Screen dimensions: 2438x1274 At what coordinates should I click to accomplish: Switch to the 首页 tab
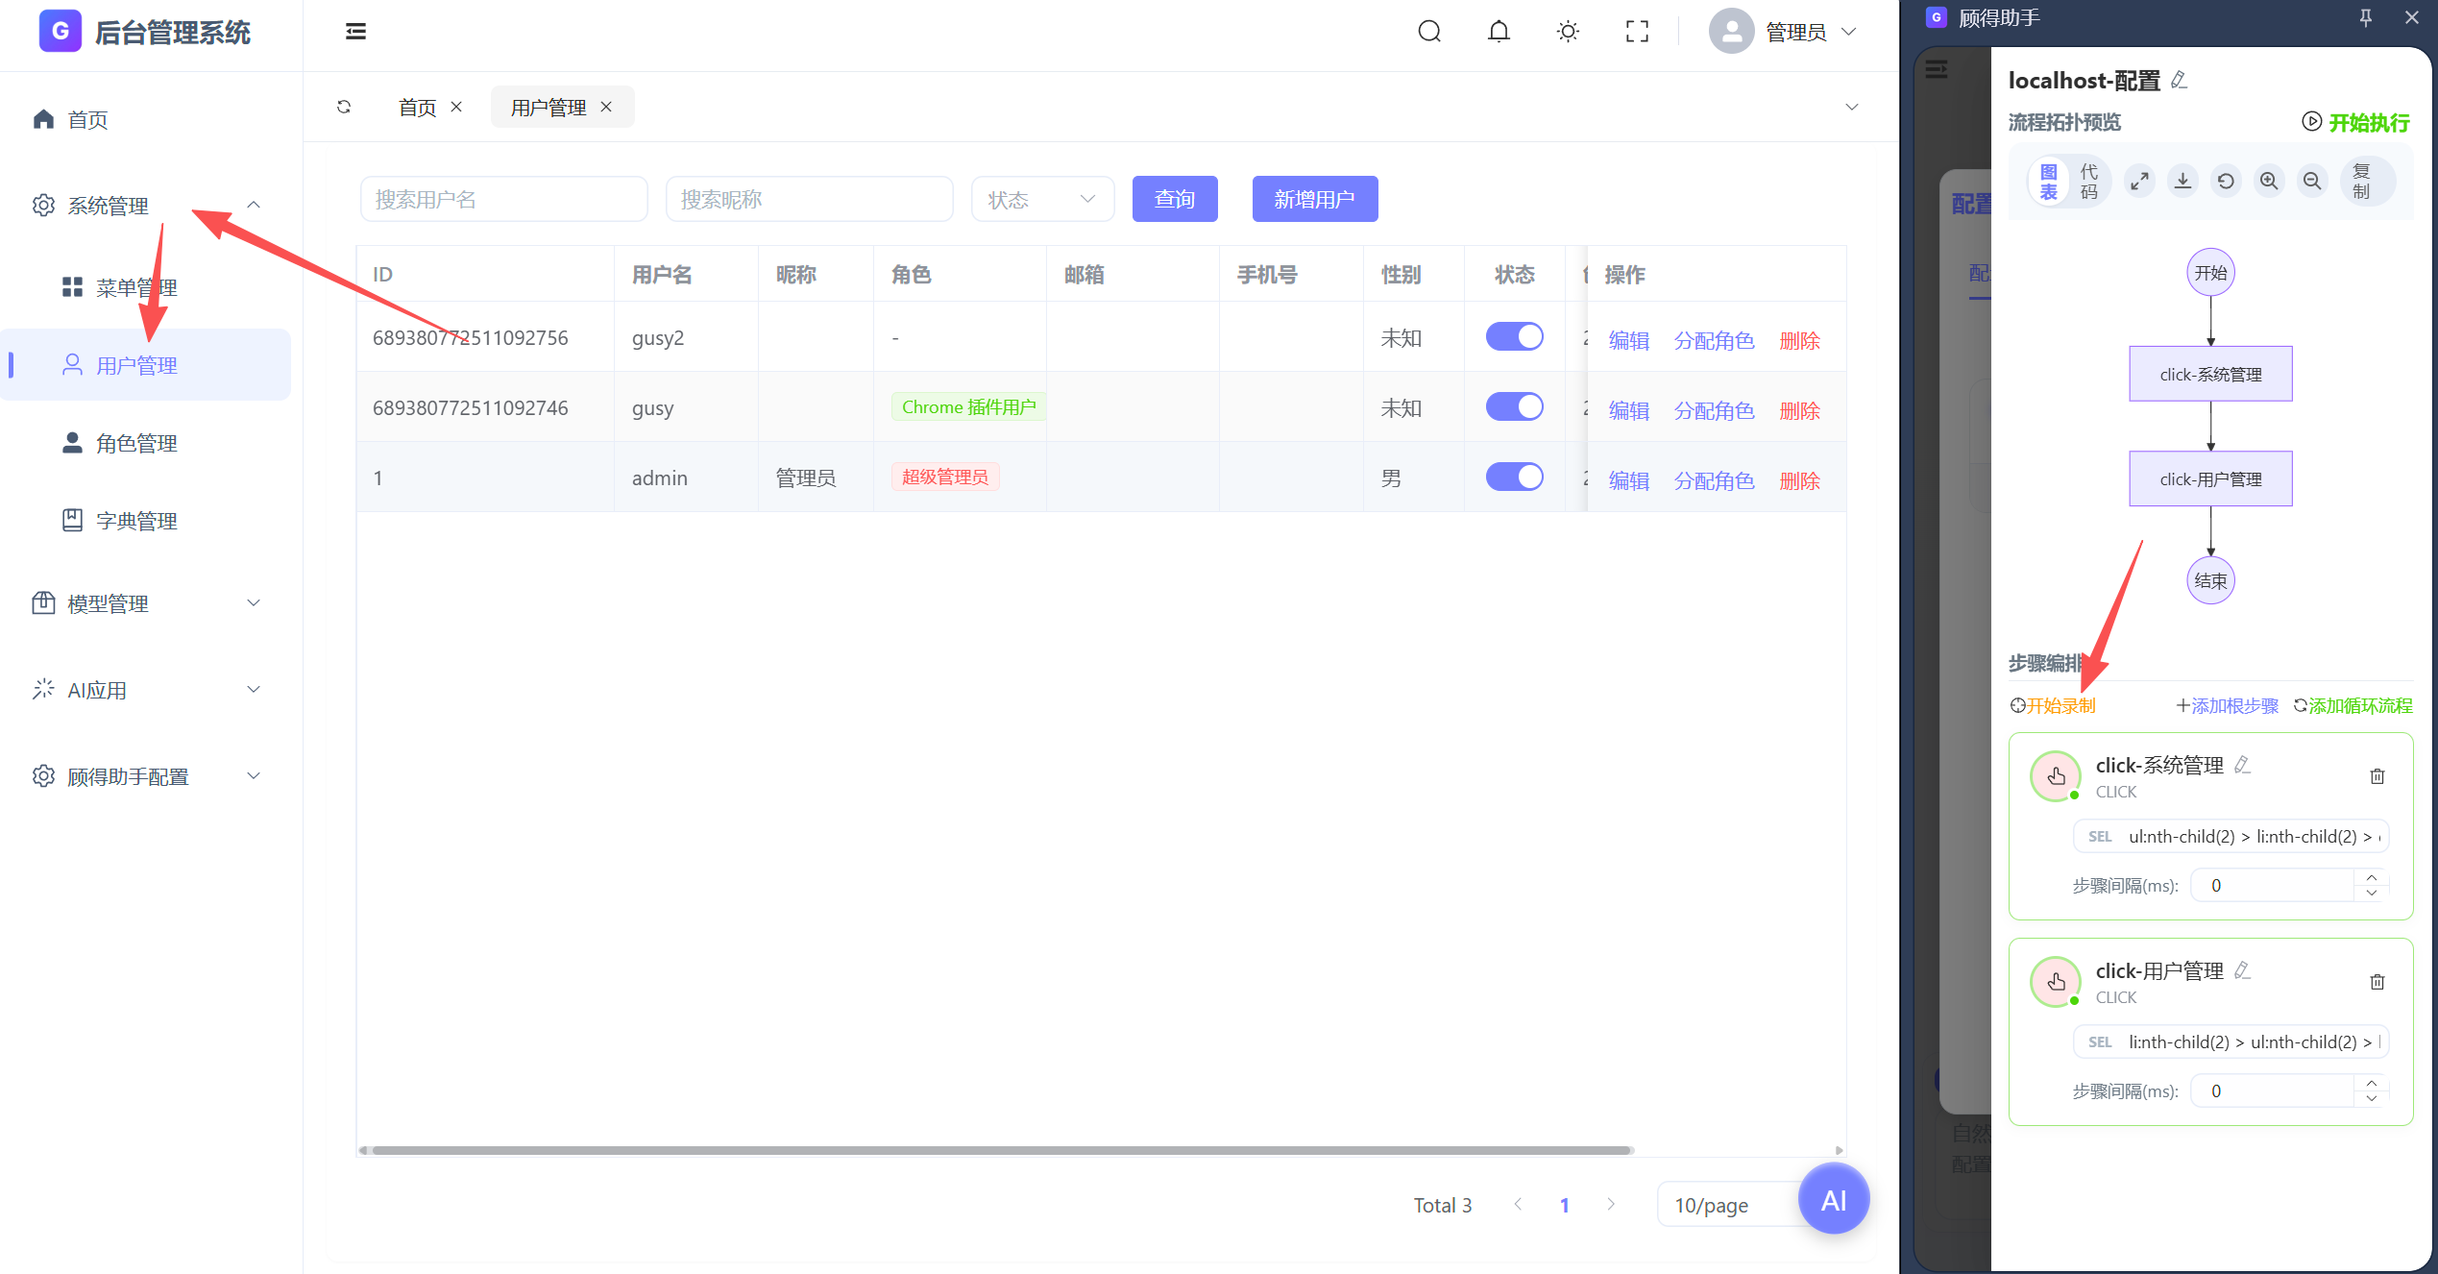pos(417,107)
